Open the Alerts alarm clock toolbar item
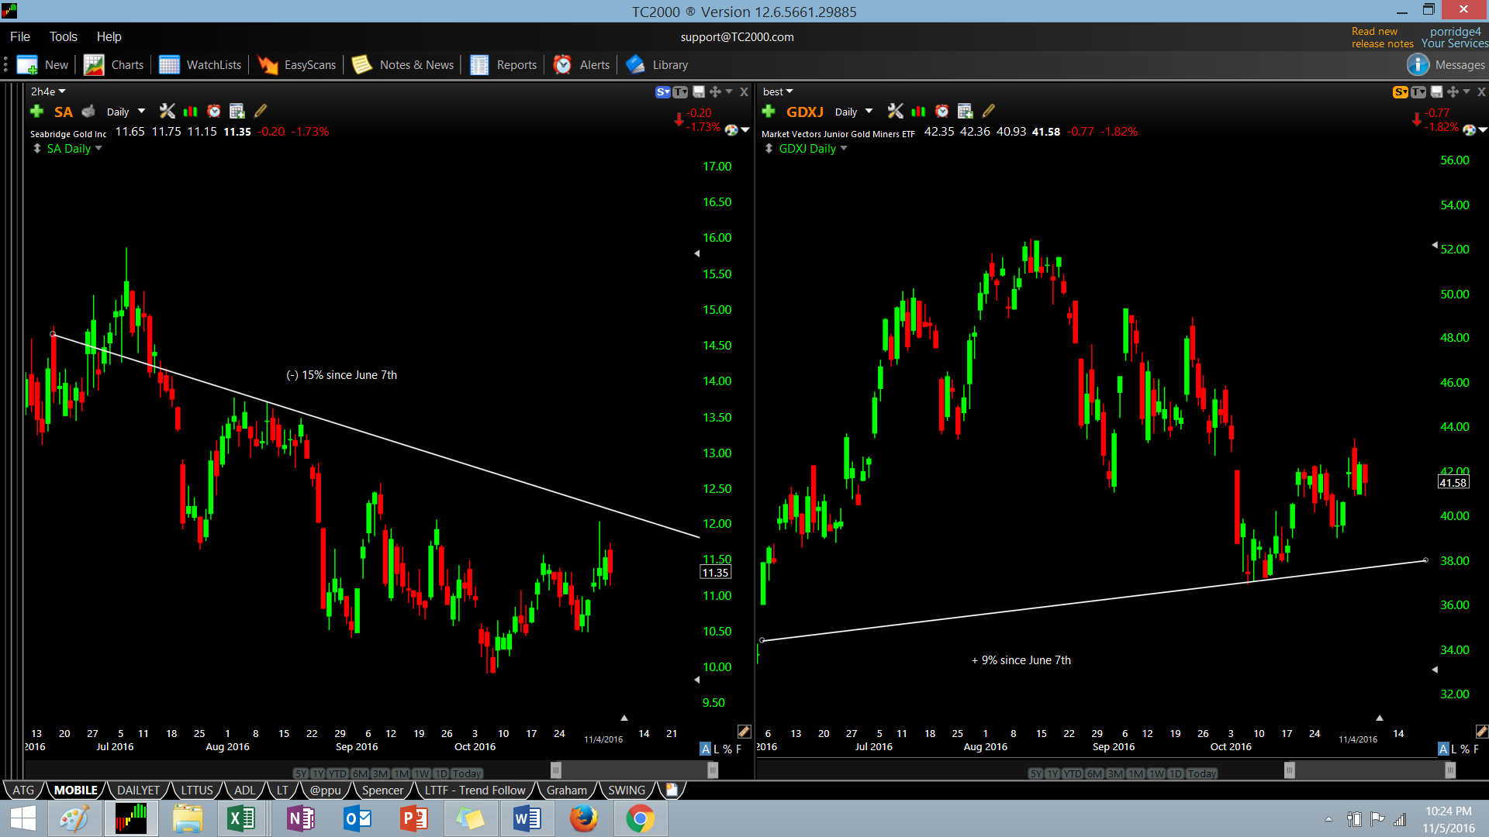 pos(582,65)
